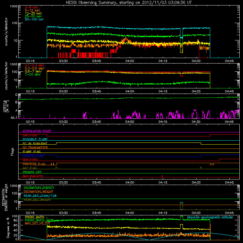Click the 0.8-7 MeV legend entry
This screenshot has height=243, width=243.
(x=33, y=71)
